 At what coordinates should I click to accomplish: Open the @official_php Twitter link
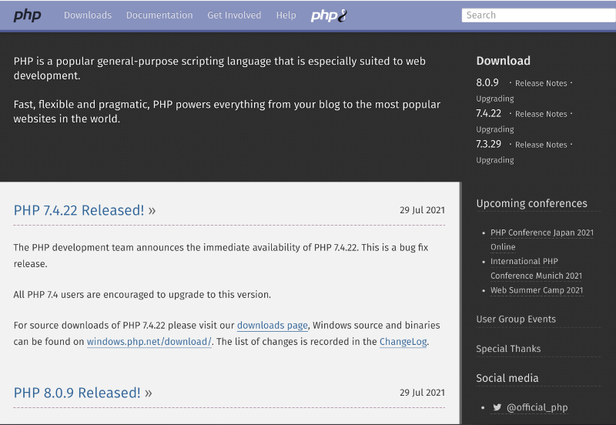[x=536, y=407]
